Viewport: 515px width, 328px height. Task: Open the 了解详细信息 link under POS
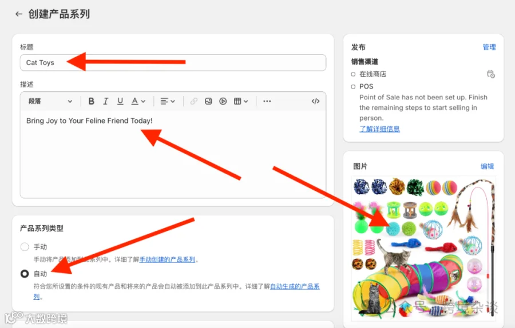tap(379, 129)
